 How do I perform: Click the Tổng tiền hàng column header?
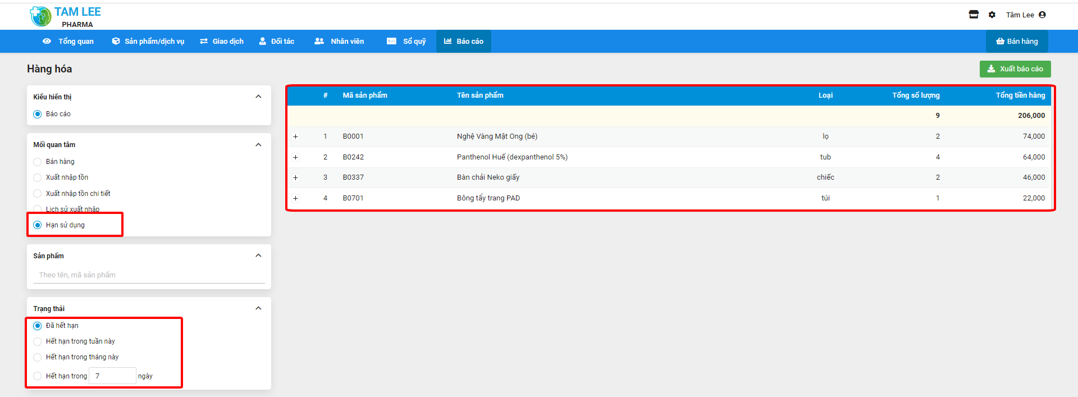click(1020, 95)
